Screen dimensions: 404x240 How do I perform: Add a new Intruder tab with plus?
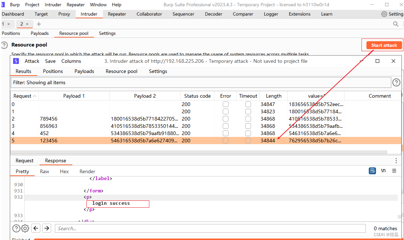click(x=39, y=24)
